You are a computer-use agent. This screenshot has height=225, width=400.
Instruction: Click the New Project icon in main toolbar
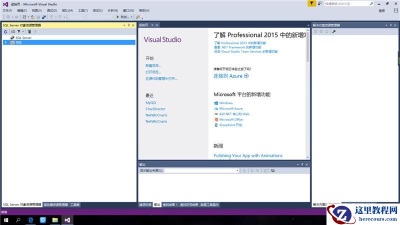pos(24,17)
